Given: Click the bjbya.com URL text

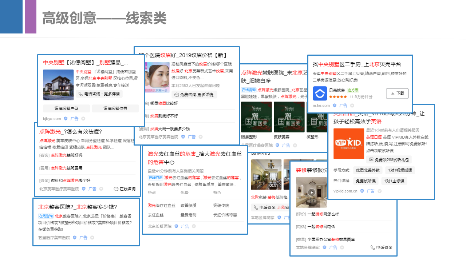Looking at the screenshot, I should [x=52, y=119].
